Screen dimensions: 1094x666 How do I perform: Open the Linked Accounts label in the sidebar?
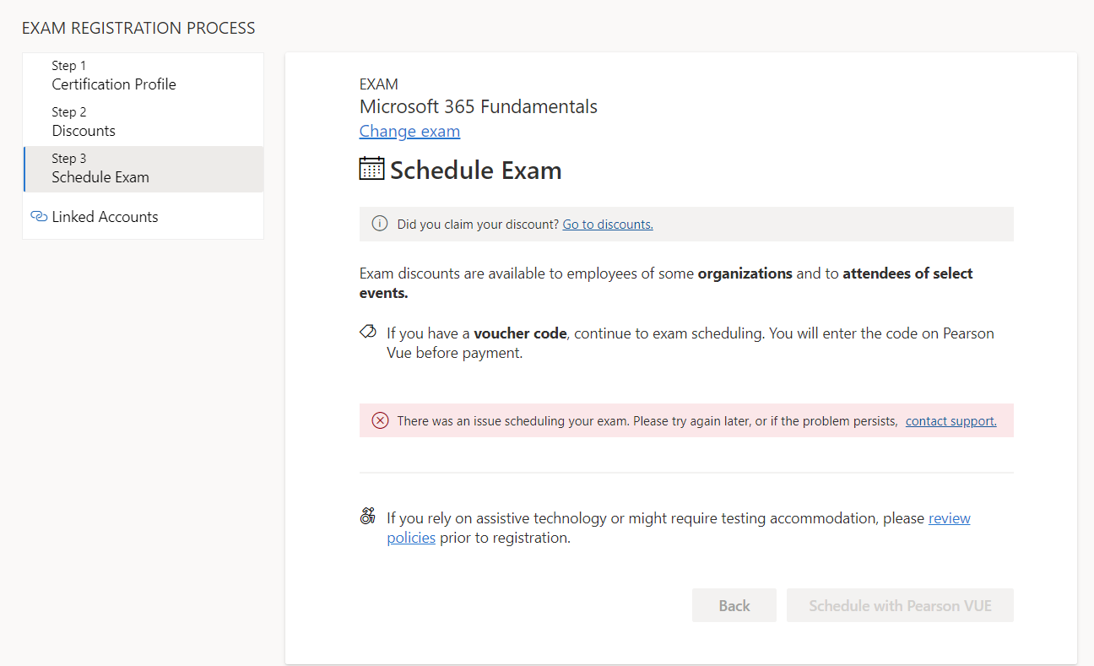click(105, 217)
